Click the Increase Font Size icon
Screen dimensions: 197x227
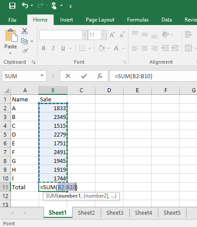coord(112,35)
